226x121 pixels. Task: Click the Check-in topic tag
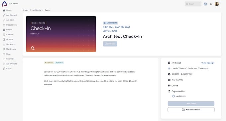pyautogui.click(x=59, y=63)
